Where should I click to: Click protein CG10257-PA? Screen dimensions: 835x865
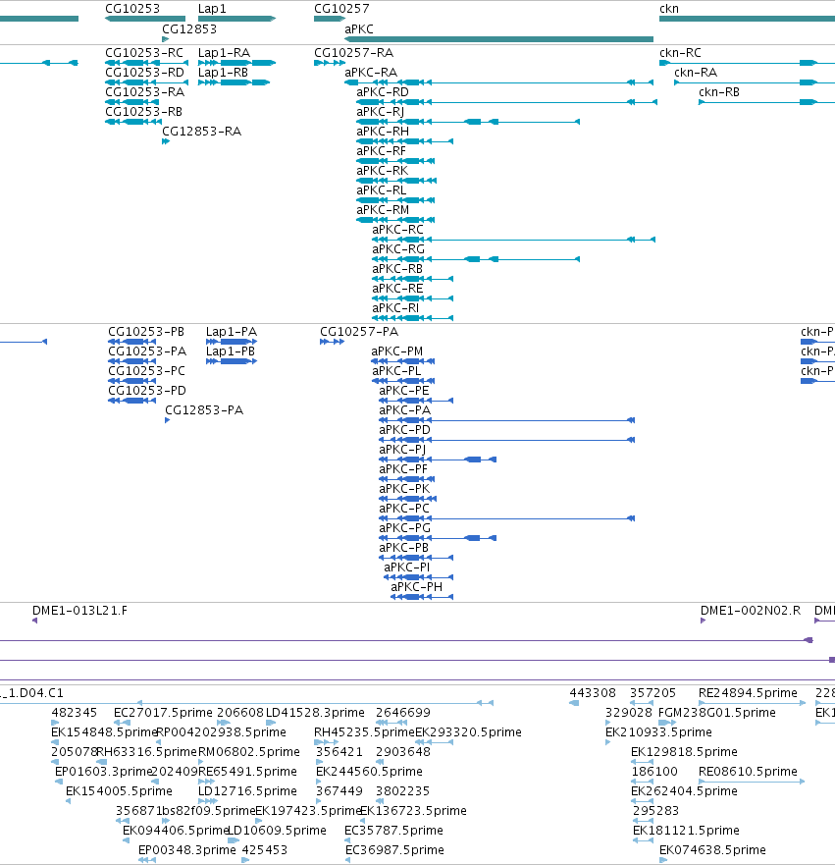click(x=333, y=342)
